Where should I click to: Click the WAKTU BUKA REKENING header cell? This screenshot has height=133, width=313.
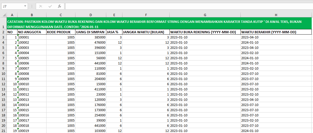click(x=205, y=32)
